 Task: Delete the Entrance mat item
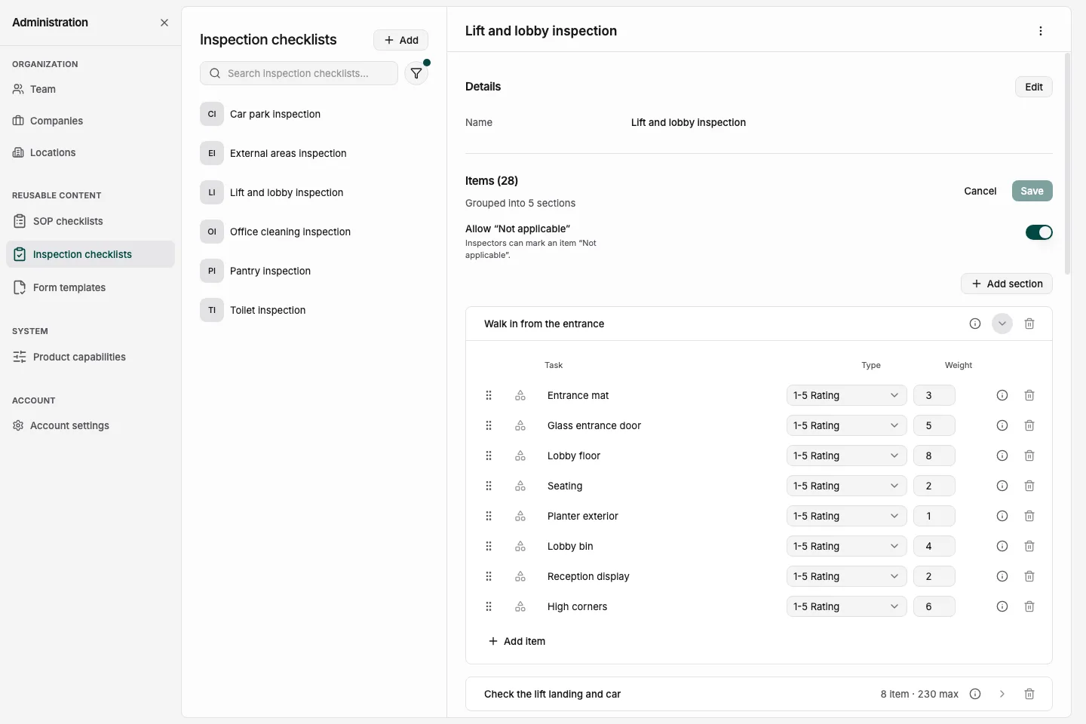(1029, 395)
